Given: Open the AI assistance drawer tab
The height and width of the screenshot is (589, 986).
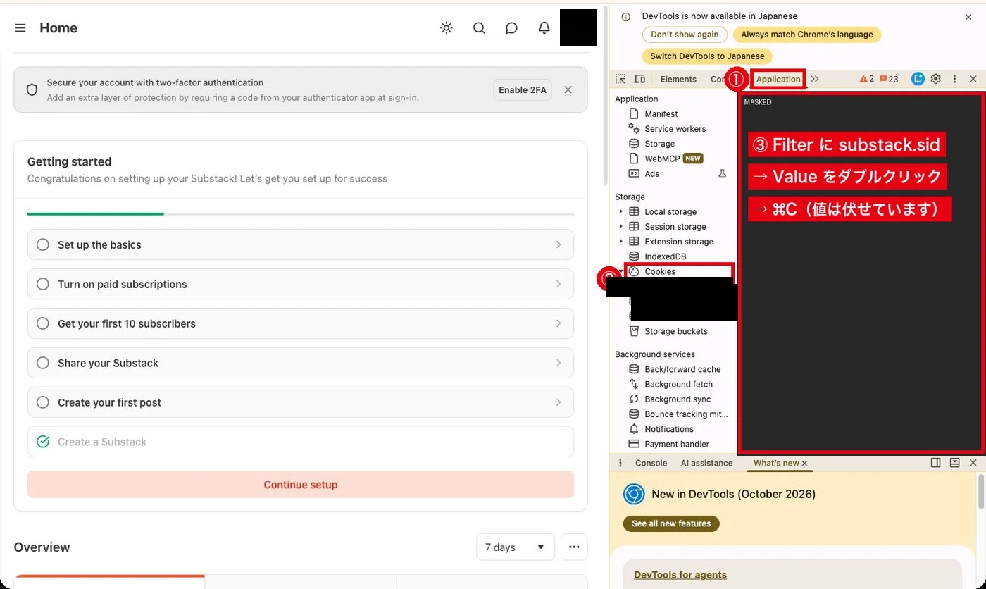Looking at the screenshot, I should pyautogui.click(x=706, y=463).
